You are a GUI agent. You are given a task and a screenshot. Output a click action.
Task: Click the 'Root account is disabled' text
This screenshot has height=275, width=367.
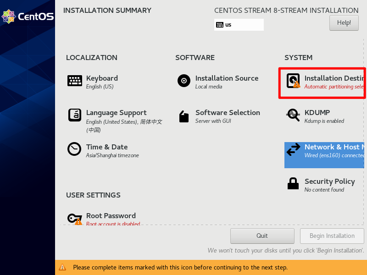point(113,223)
